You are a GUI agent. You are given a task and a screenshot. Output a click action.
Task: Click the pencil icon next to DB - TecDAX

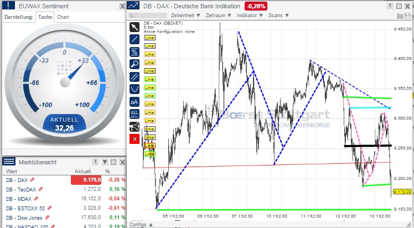point(40,189)
